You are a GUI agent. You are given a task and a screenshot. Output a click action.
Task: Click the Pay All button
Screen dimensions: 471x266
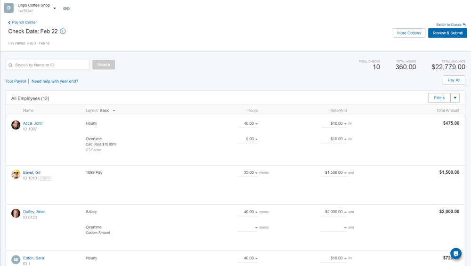(x=454, y=80)
